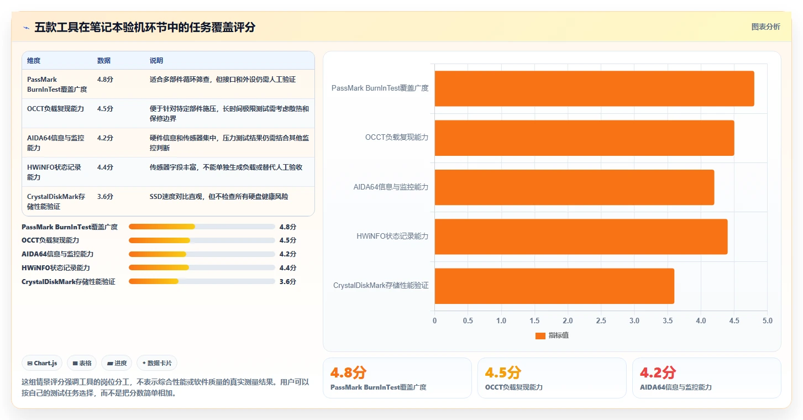Viewport: 803px width, 420px height.
Task: Click the description starting 硬件信息和传感器集中
Action: (x=229, y=143)
